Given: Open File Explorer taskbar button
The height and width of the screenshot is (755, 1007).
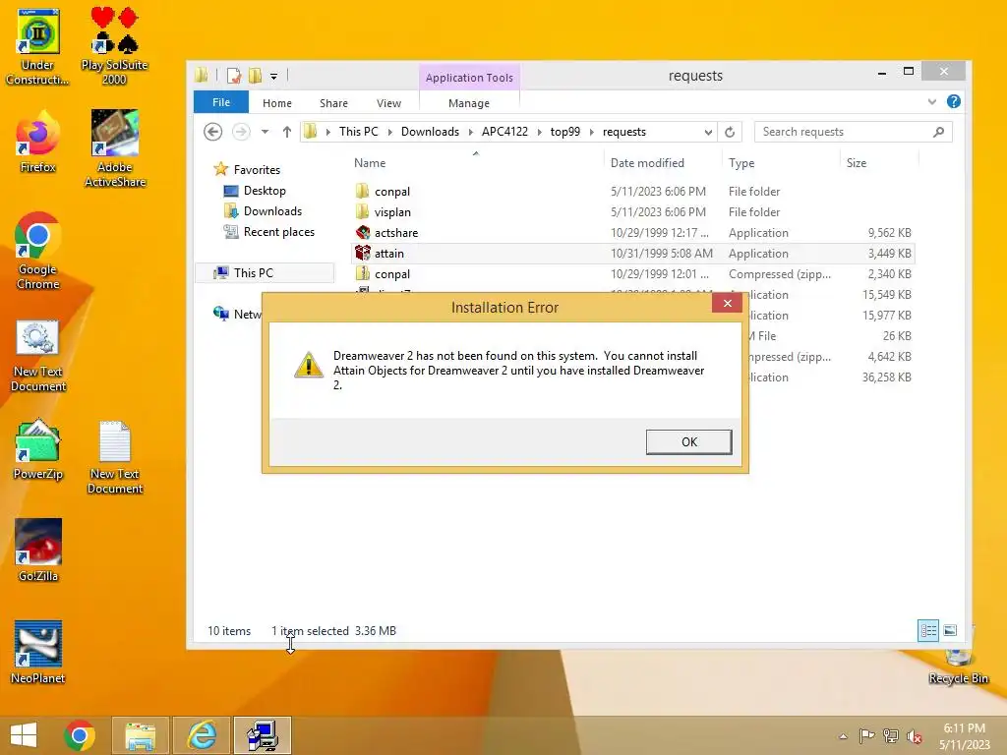Looking at the screenshot, I should 140,735.
